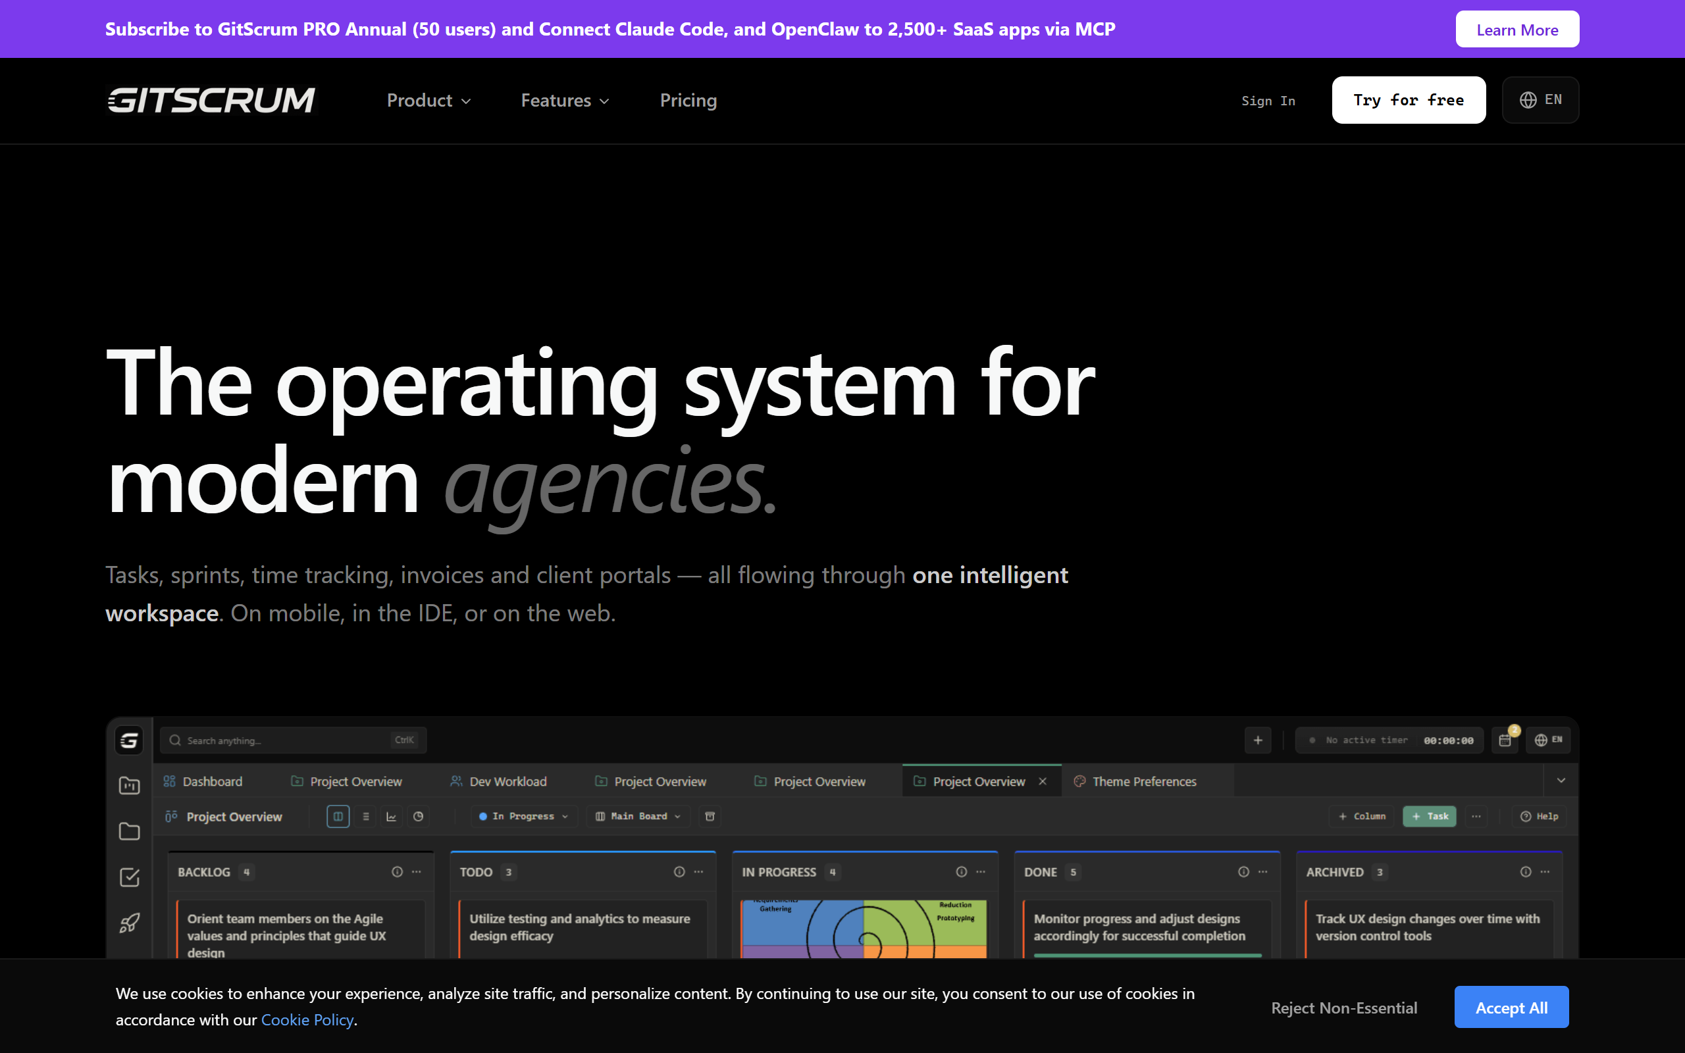Click the DONE count badge 5
1685x1053 pixels.
coord(1073,872)
